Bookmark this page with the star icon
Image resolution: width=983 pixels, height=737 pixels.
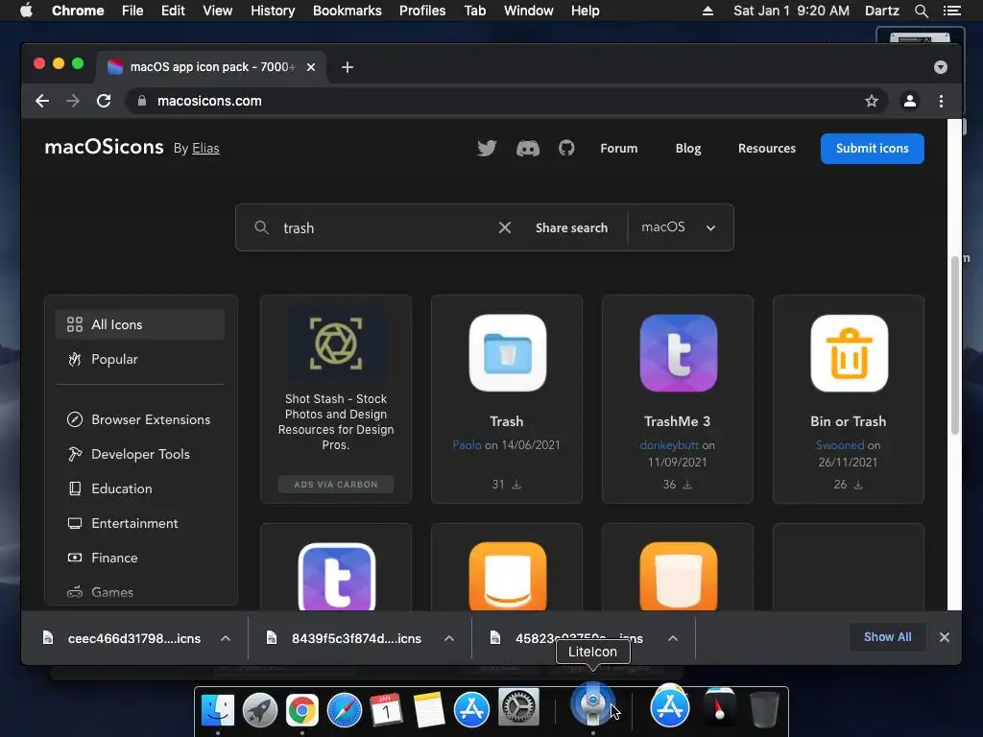point(872,101)
